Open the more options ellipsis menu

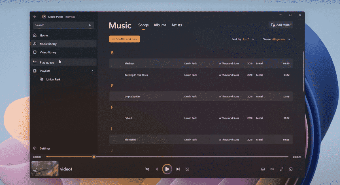(x=300, y=169)
